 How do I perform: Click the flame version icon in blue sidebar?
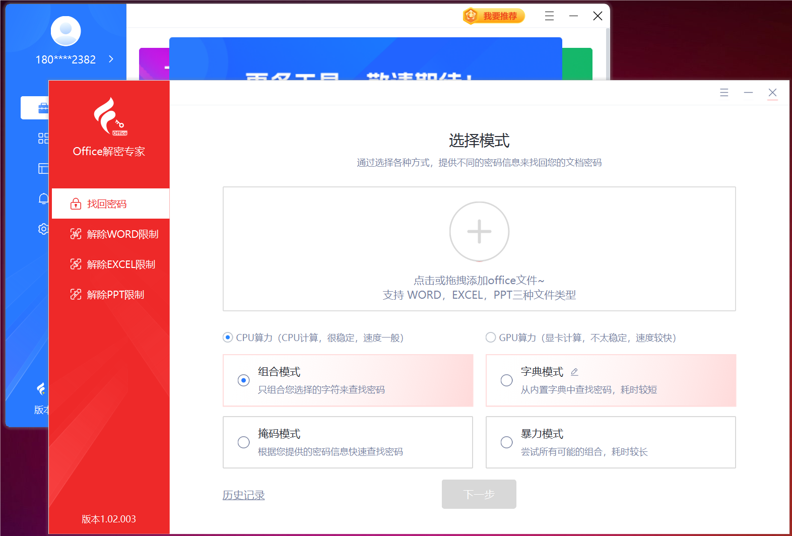pyautogui.click(x=41, y=389)
